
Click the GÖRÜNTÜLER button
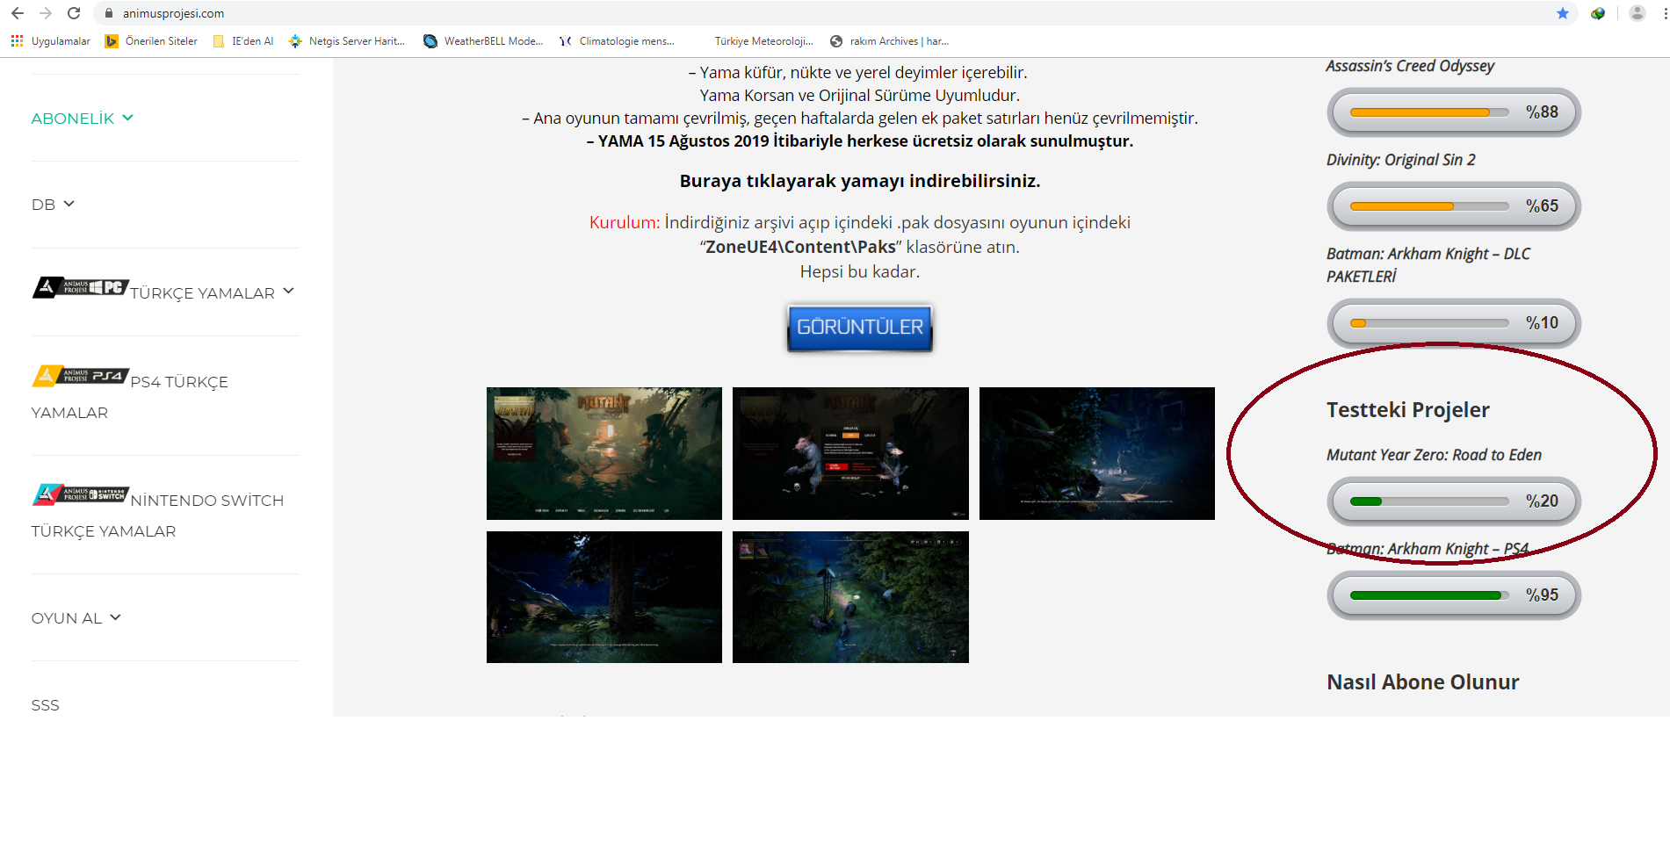click(860, 328)
